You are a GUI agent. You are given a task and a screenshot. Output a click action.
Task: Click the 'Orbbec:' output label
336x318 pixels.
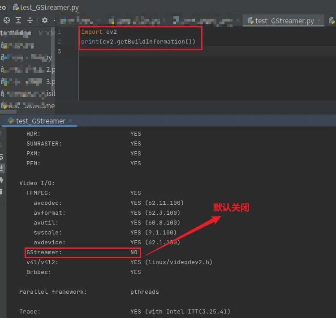coord(39,272)
